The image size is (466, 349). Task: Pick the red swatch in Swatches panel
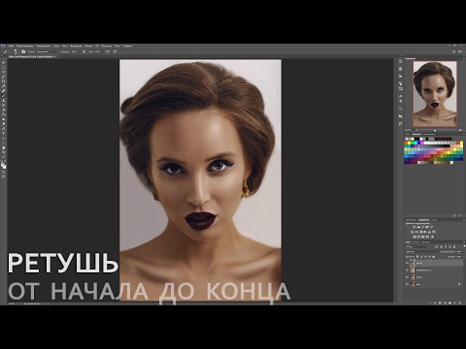point(406,143)
